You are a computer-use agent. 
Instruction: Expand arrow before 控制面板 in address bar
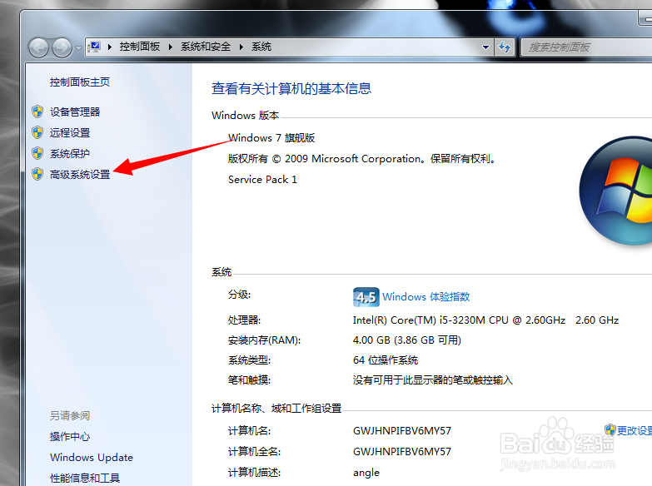110,47
